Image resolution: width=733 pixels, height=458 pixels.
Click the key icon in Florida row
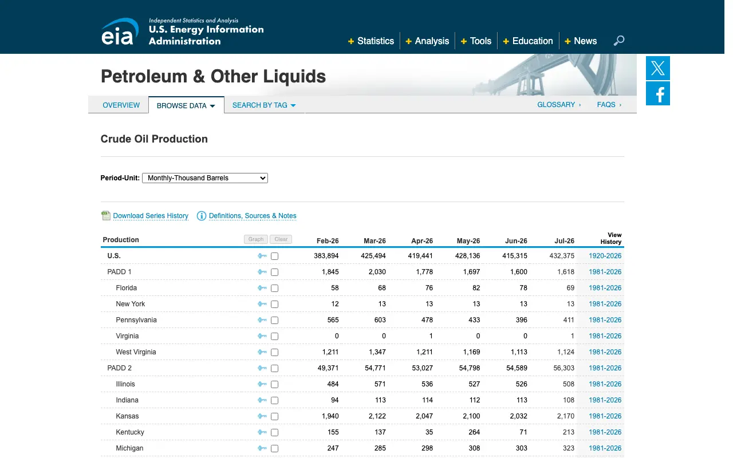(262, 288)
